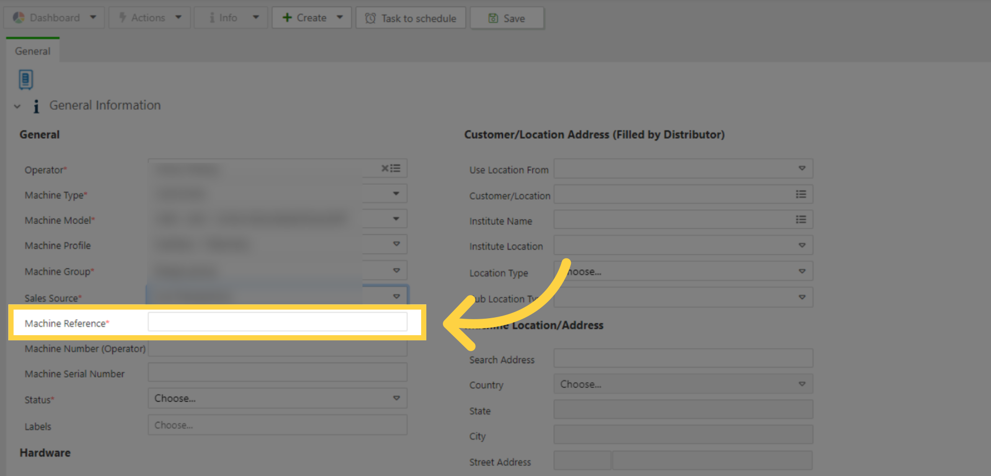Viewport: 991px width, 476px height.
Task: Collapse the General Information section chevron
Action: pyautogui.click(x=17, y=106)
